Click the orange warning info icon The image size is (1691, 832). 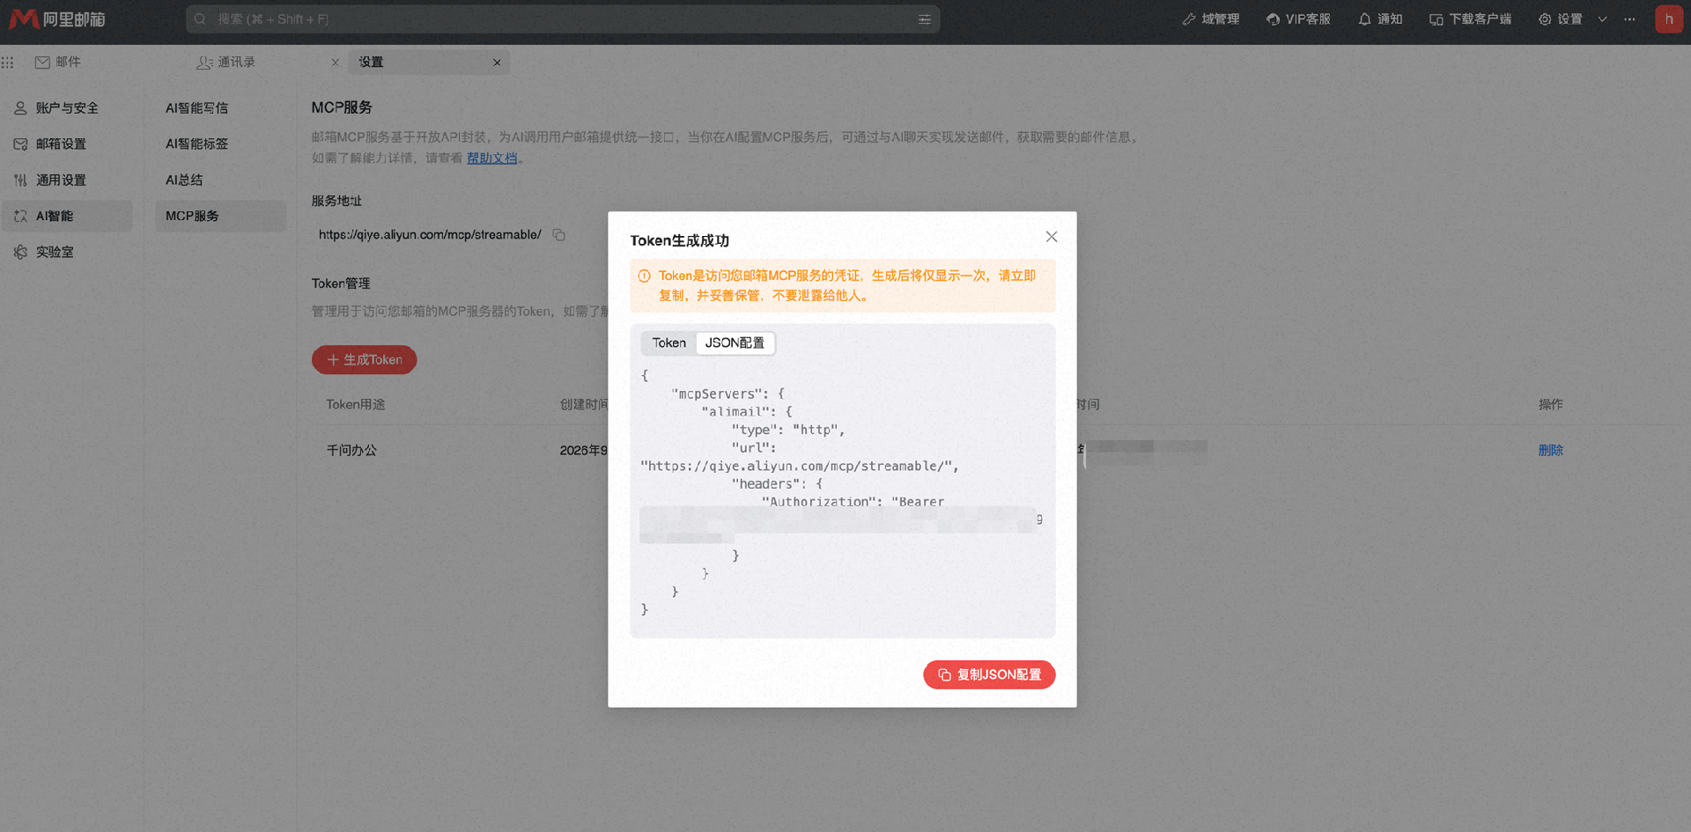coord(645,276)
